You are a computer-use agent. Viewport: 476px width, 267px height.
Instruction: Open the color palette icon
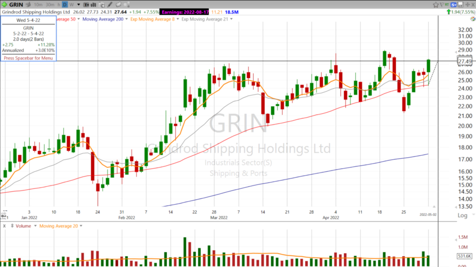473,19
